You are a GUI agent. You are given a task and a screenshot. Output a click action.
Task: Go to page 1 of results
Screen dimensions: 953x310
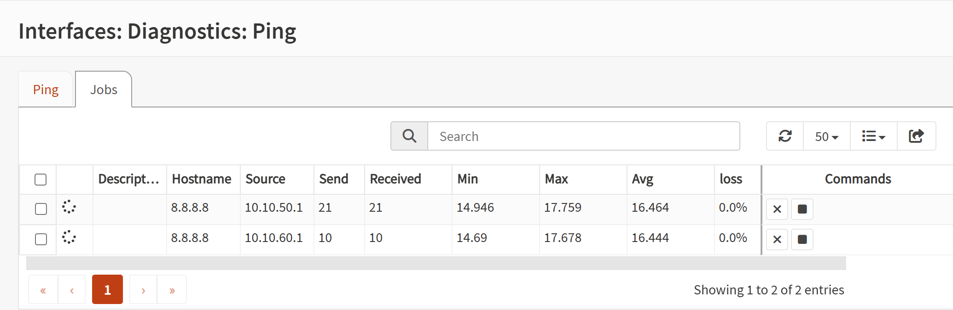coord(107,290)
